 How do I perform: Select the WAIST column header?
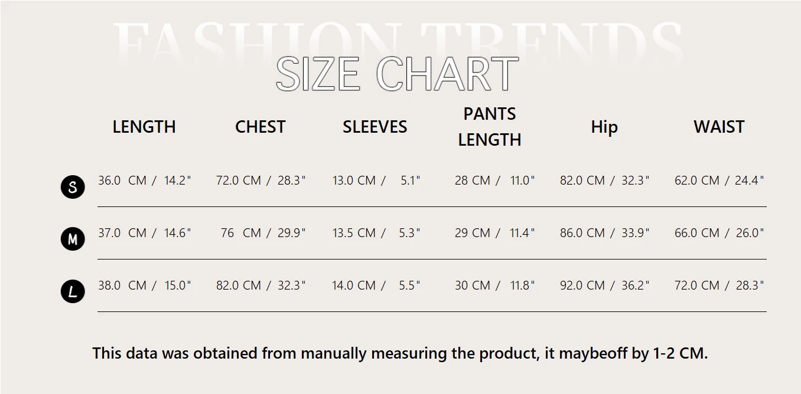pos(719,127)
